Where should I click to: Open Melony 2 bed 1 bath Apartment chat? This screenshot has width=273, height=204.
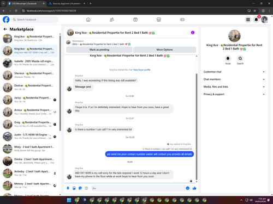29,186
